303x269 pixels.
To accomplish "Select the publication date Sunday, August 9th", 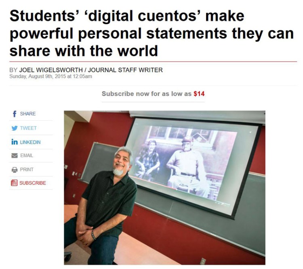I will [x=50, y=77].
